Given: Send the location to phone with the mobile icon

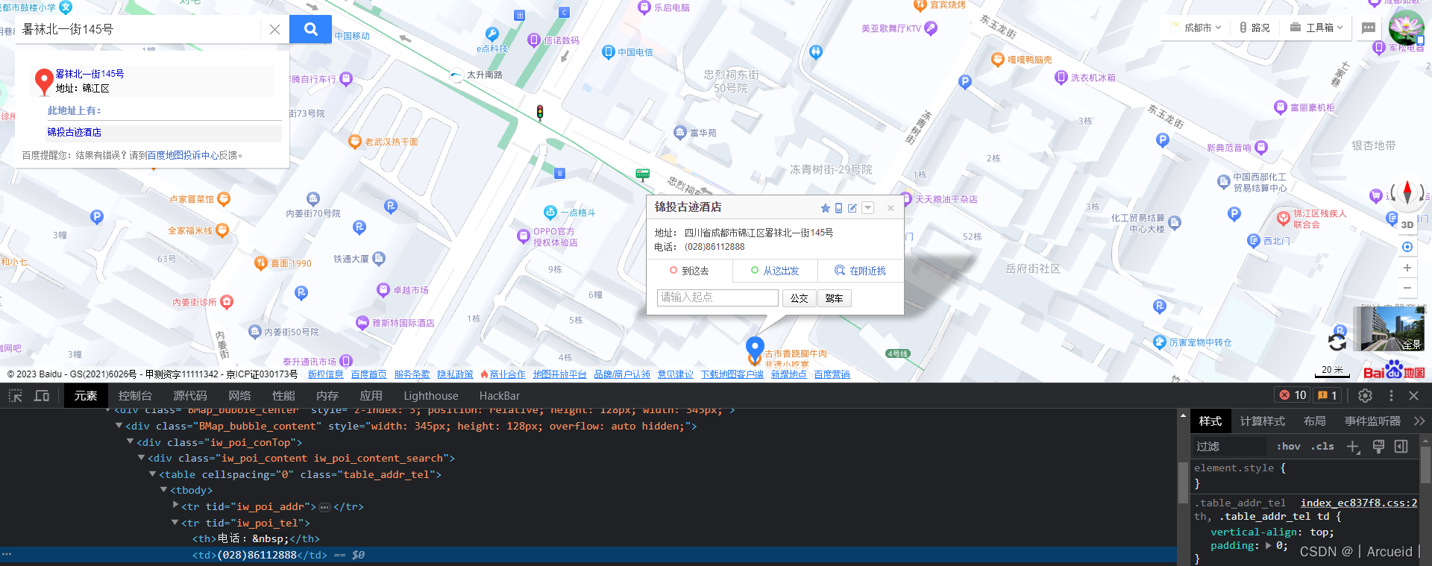Looking at the screenshot, I should (x=838, y=208).
